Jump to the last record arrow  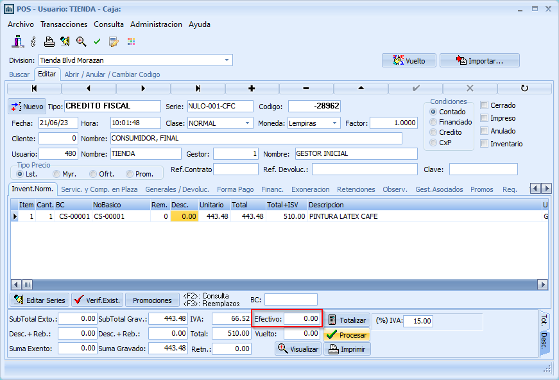click(198, 89)
